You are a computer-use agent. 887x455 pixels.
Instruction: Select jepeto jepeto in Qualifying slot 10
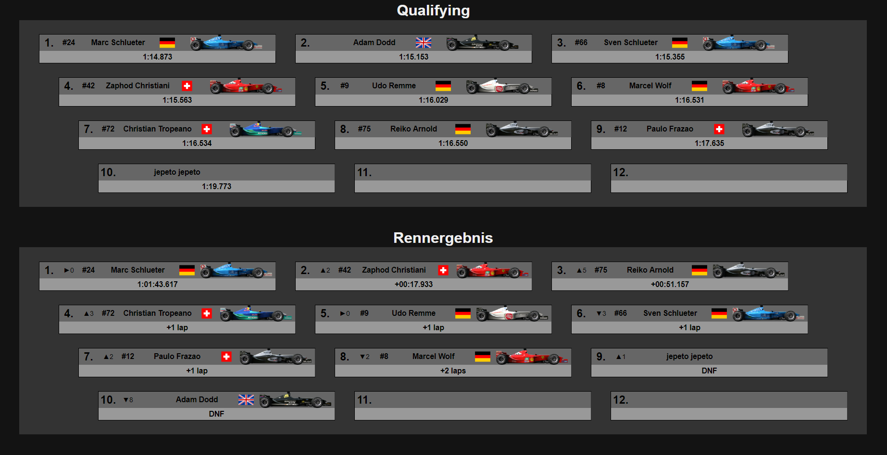177,172
